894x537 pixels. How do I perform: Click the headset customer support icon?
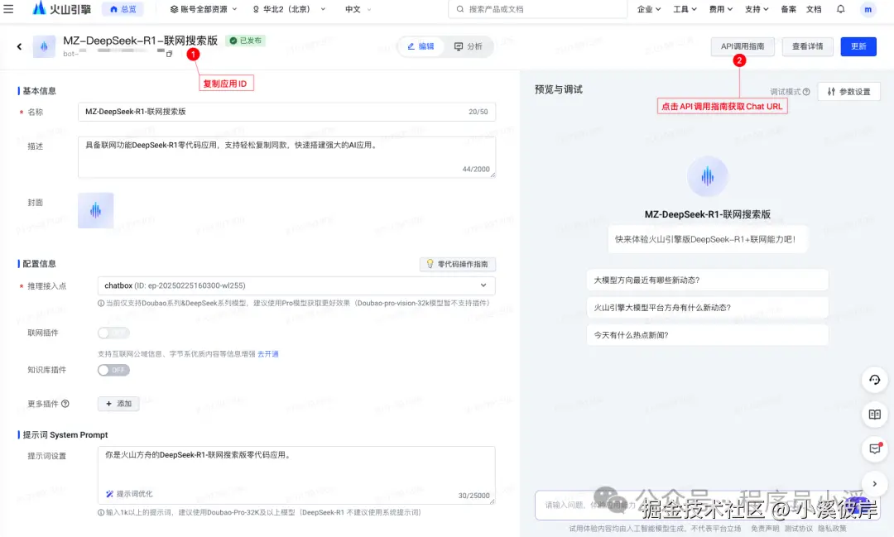(x=875, y=380)
